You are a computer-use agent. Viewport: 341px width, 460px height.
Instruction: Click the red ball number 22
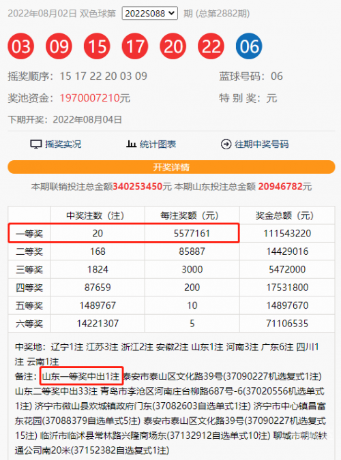coord(211,46)
